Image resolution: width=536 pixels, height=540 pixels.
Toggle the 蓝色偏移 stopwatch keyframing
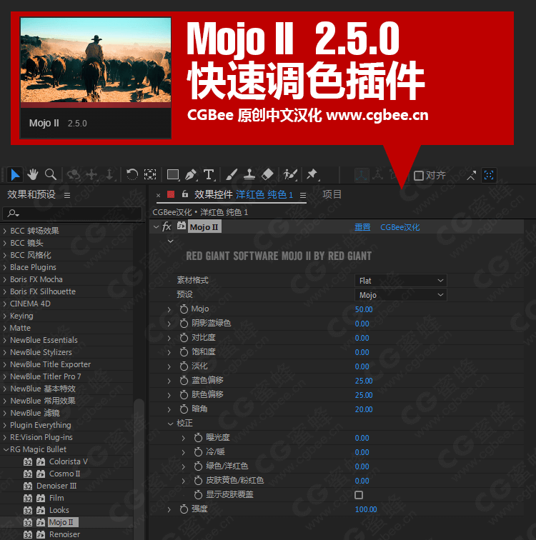[x=184, y=380]
